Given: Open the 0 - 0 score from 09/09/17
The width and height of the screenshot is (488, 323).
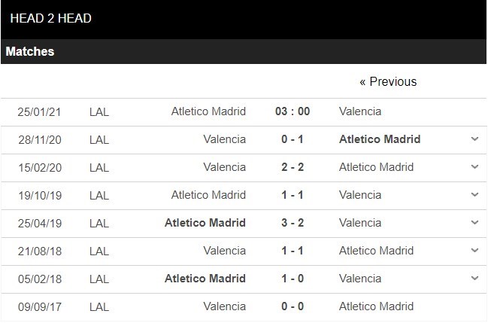Looking at the screenshot, I should (292, 306).
